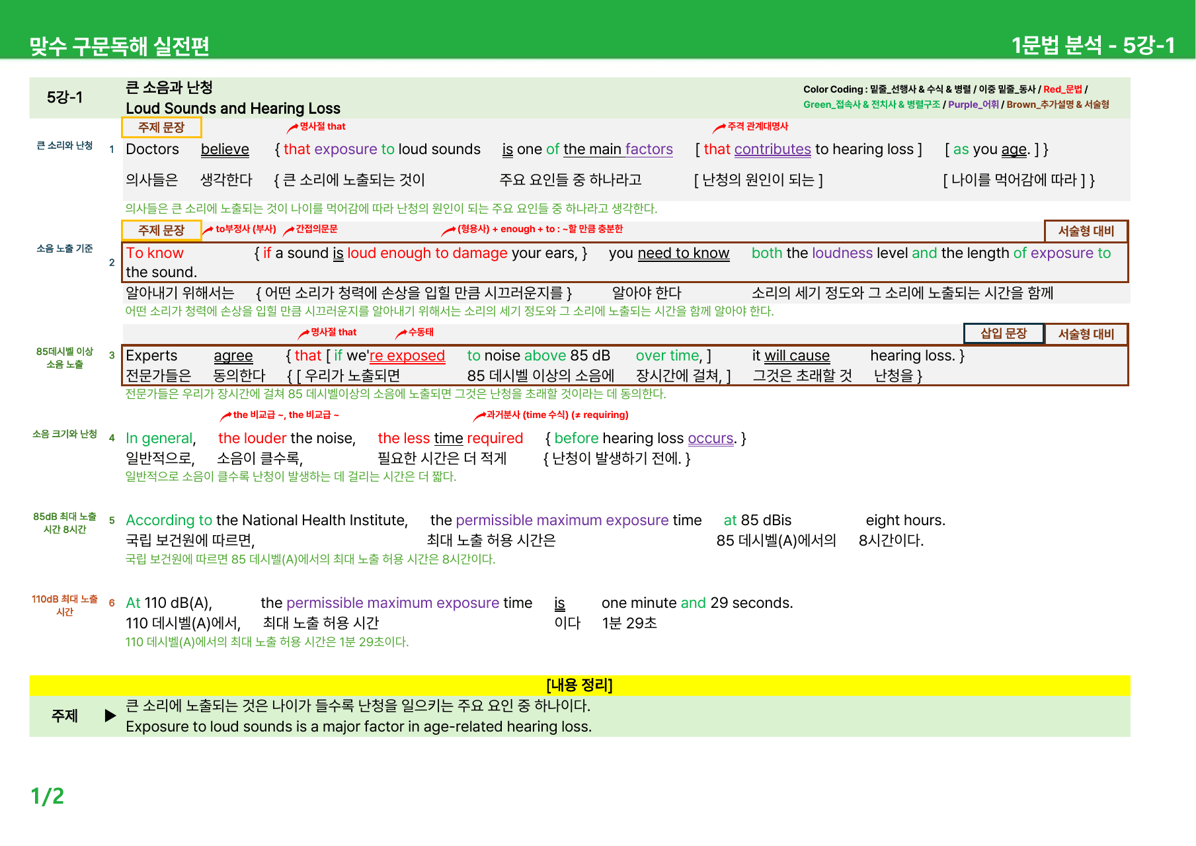1196x846 pixels.
Task: Click the note 'the 비교급 ~, the 비교급 ~'
Action: point(286,415)
